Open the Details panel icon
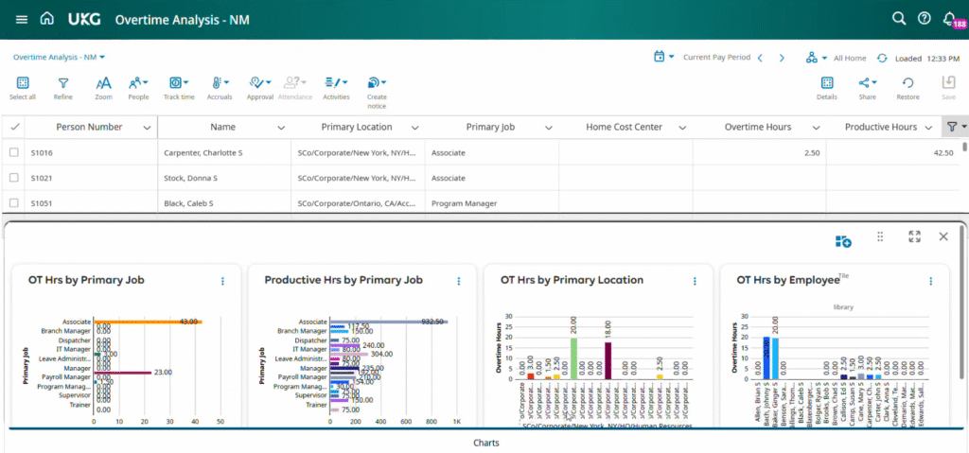Image resolution: width=969 pixels, height=453 pixels. coord(826,88)
